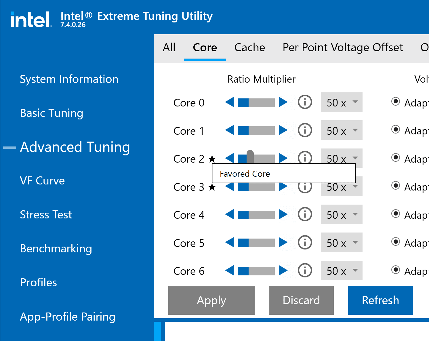This screenshot has height=341, width=429.
Task: Decrease Core 1 ratio with left arrow
Action: pyautogui.click(x=229, y=130)
